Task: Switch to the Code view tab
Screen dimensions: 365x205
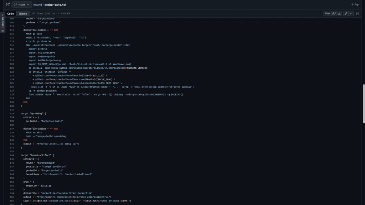Action: [x=10, y=14]
